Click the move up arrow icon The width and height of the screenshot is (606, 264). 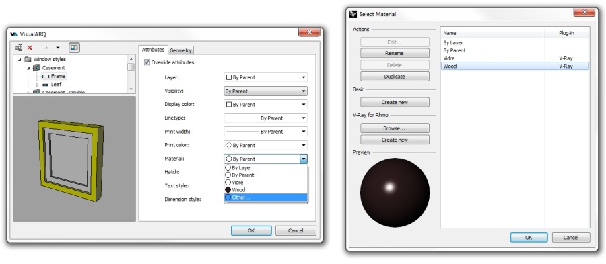(x=46, y=48)
